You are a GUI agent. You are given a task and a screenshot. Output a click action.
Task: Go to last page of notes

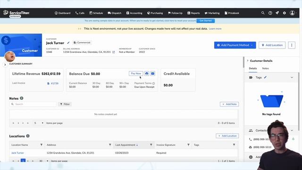point(28,123)
